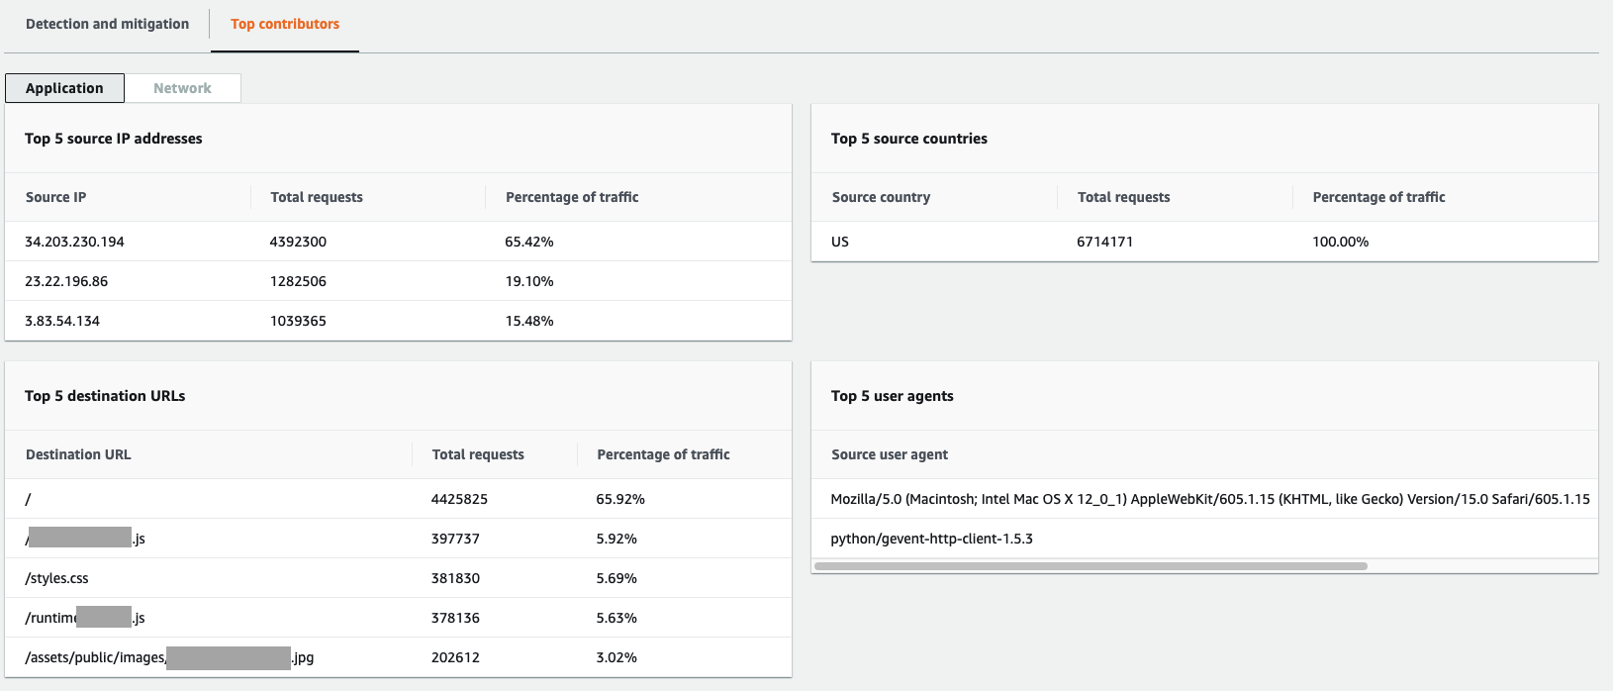Click the Destination URL column header
This screenshot has height=691, width=1613.
(x=78, y=454)
